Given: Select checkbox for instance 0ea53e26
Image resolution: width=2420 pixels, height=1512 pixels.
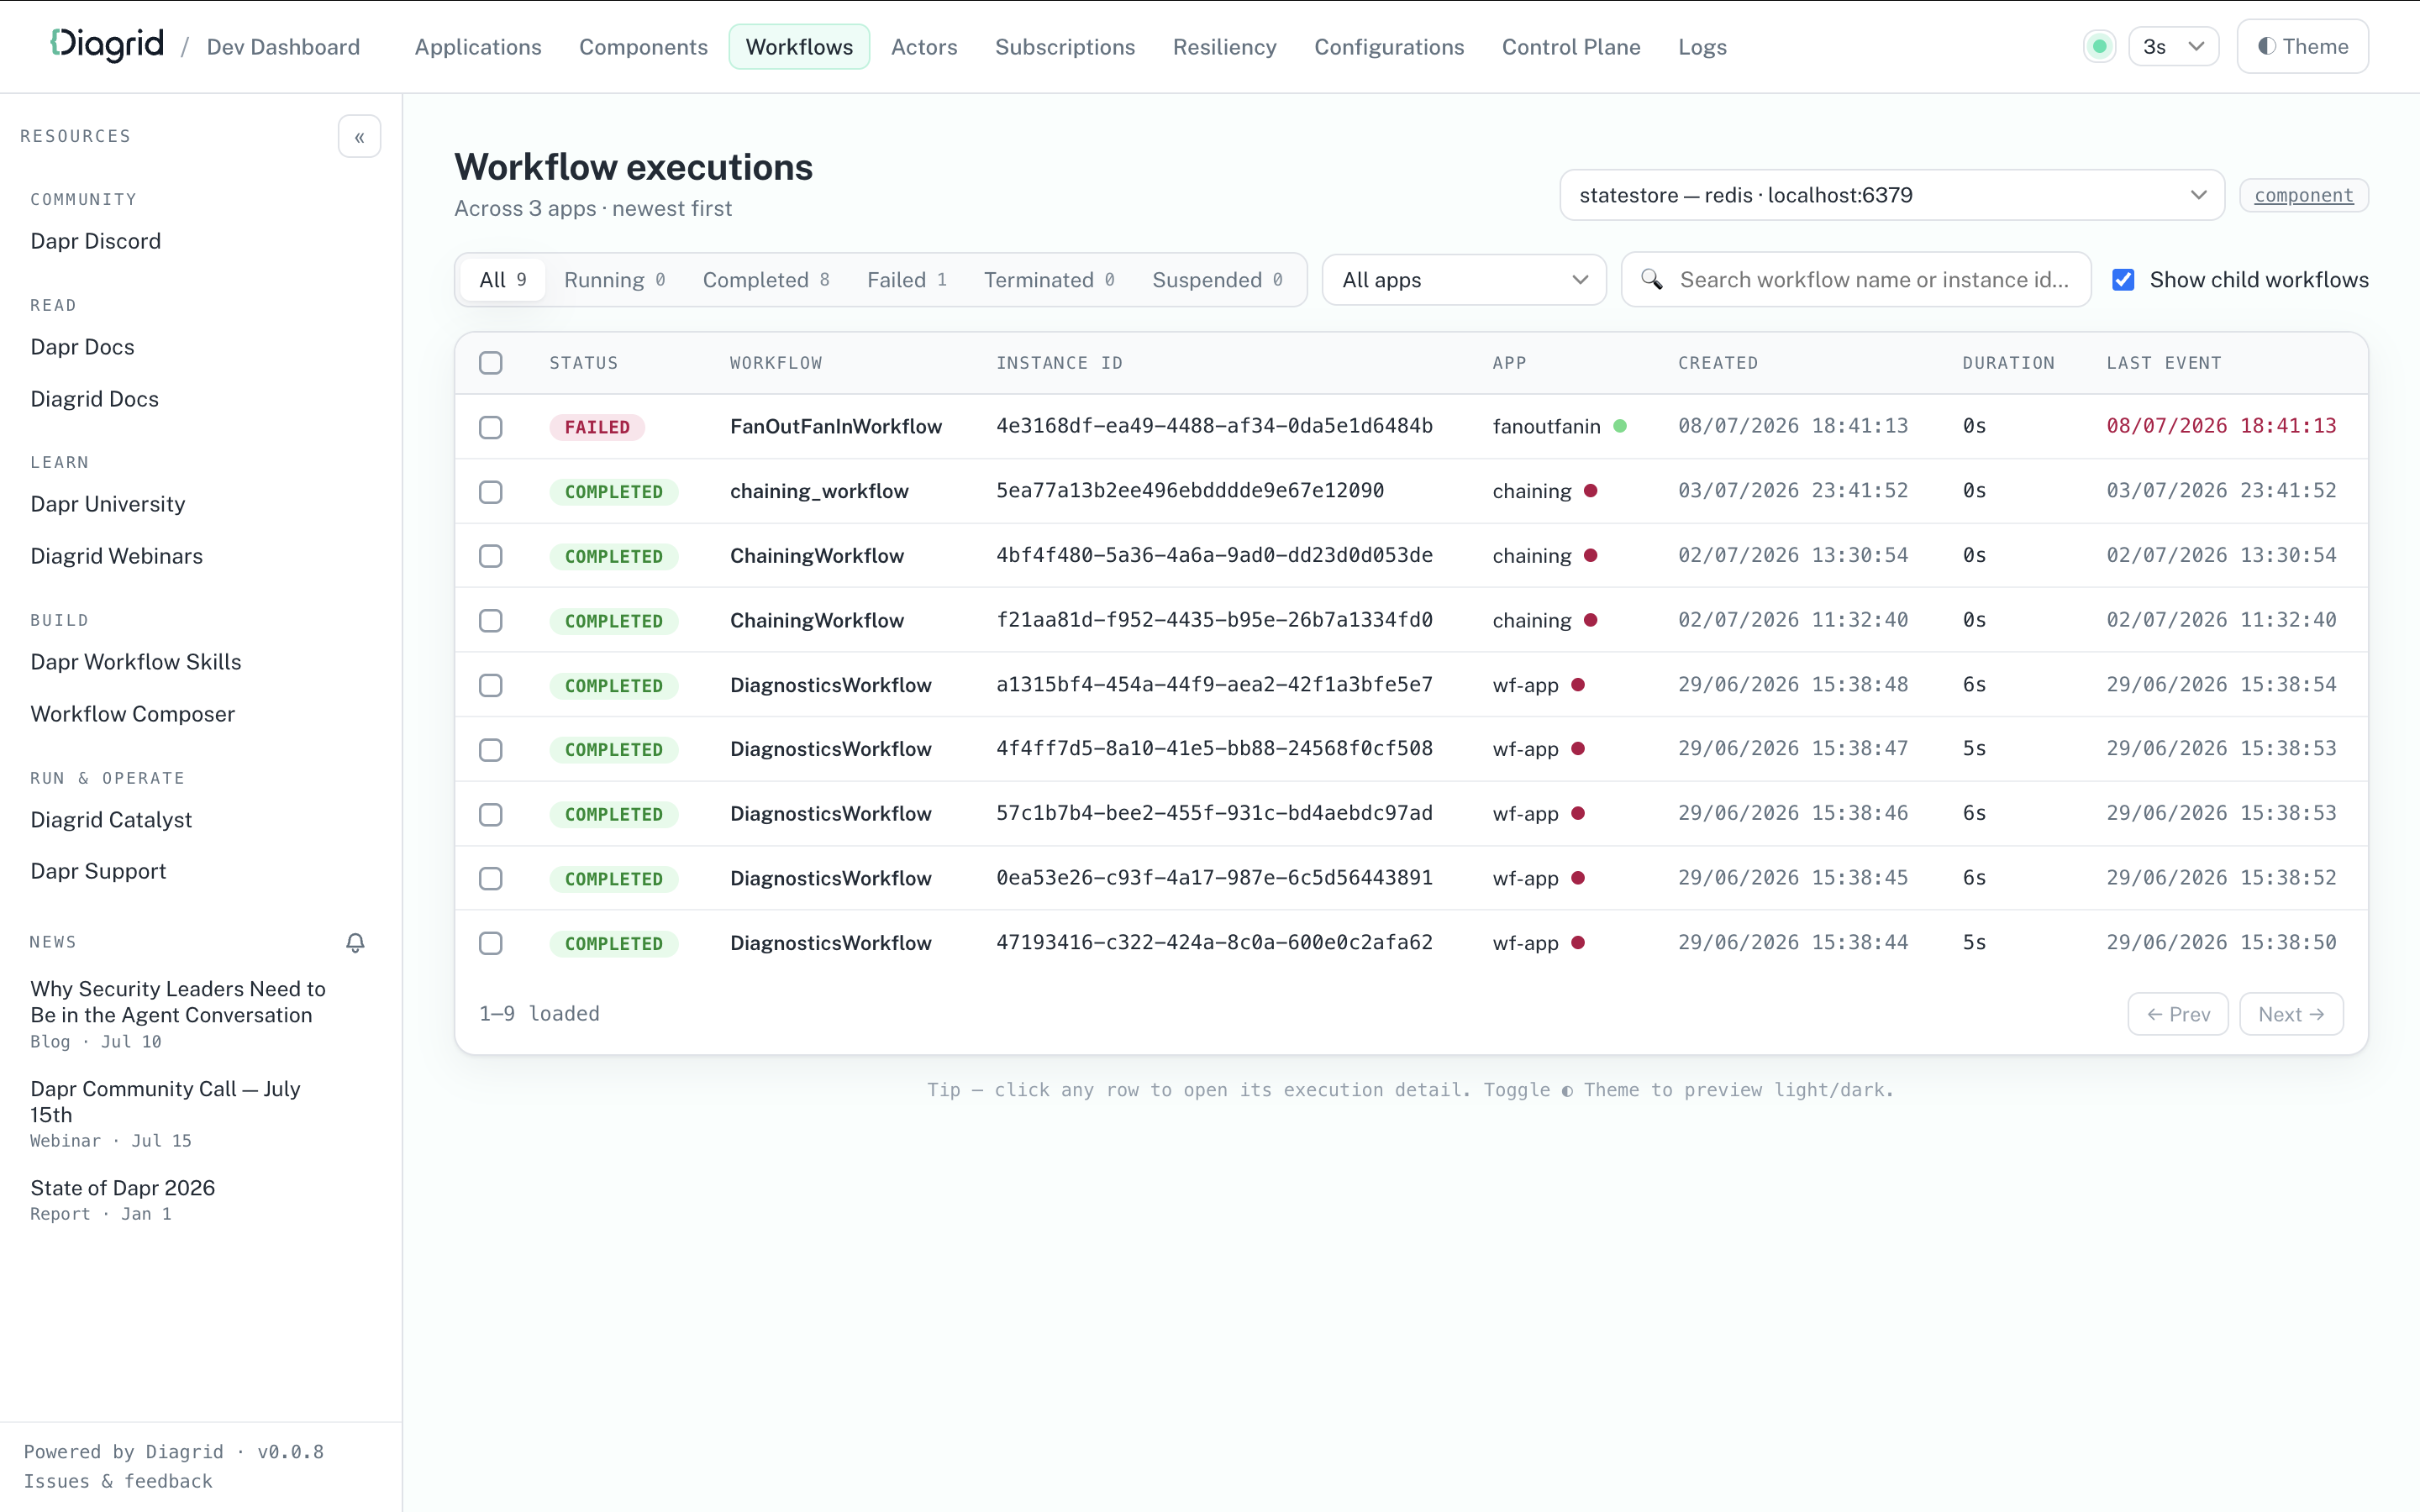Looking at the screenshot, I should 490,879.
